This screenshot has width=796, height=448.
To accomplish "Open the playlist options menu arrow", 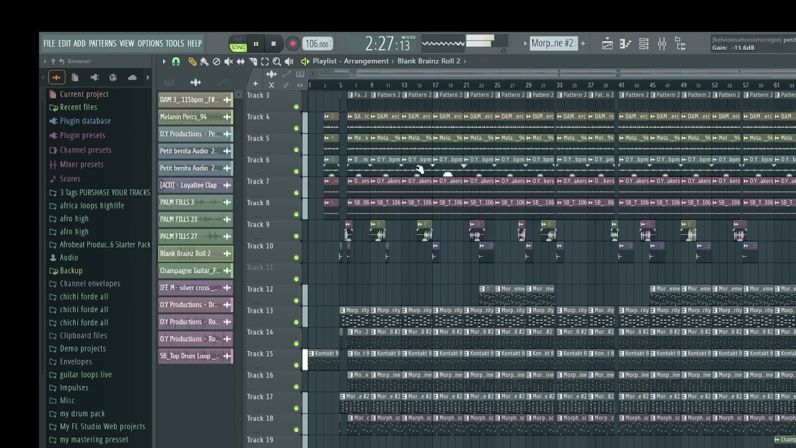I will tap(164, 61).
